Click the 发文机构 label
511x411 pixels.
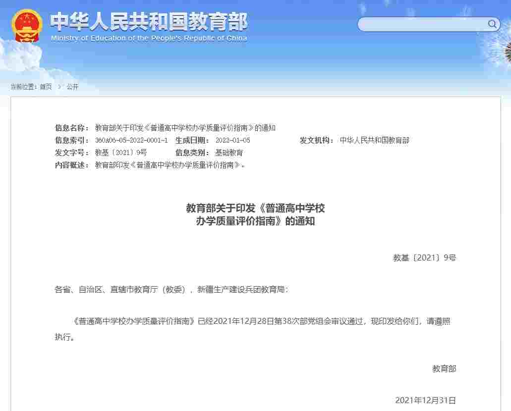pyautogui.click(x=316, y=140)
